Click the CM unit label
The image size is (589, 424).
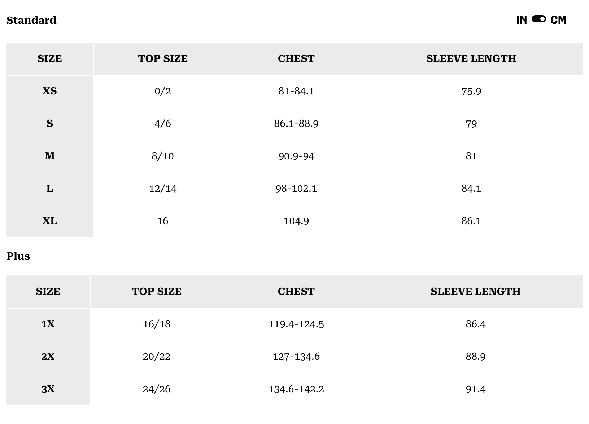(x=558, y=20)
